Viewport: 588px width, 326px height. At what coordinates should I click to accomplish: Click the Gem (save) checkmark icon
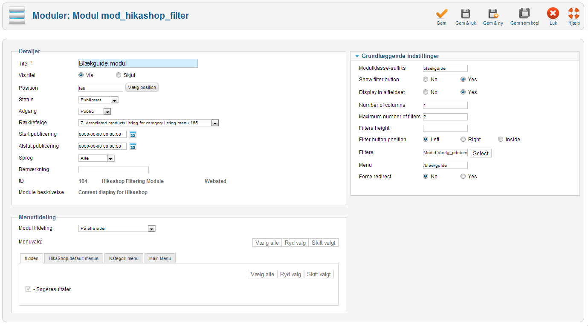pos(441,14)
